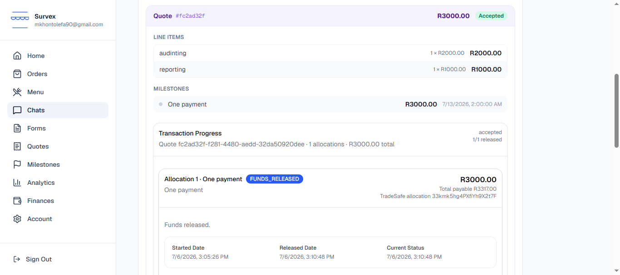View the Analytics page
620x275 pixels.
(x=58, y=183)
